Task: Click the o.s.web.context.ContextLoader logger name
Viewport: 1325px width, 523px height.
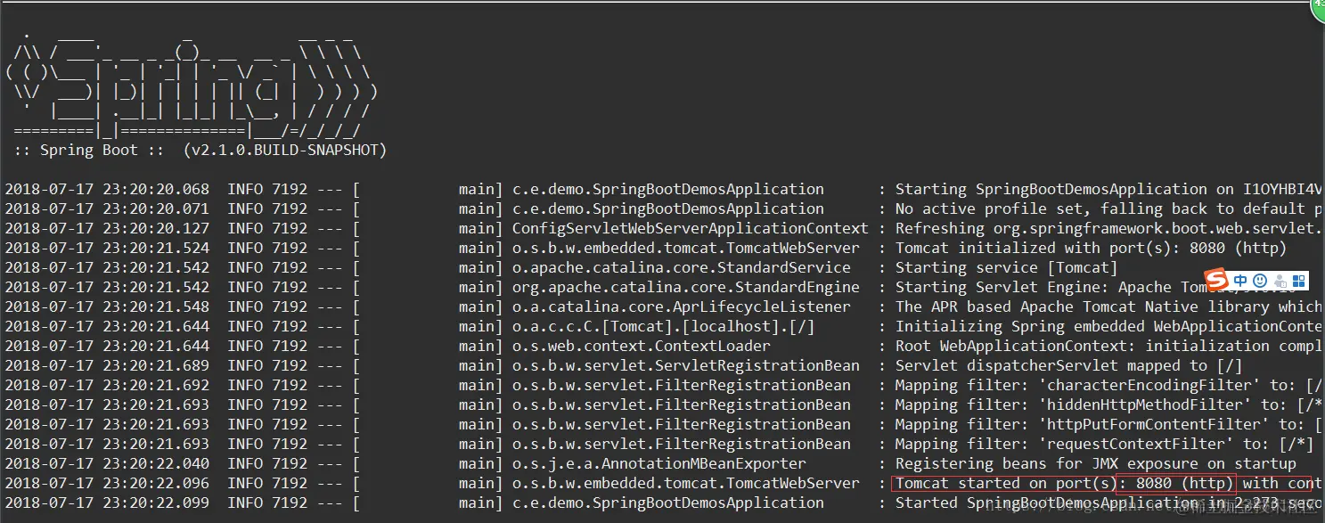Action: tap(641, 346)
